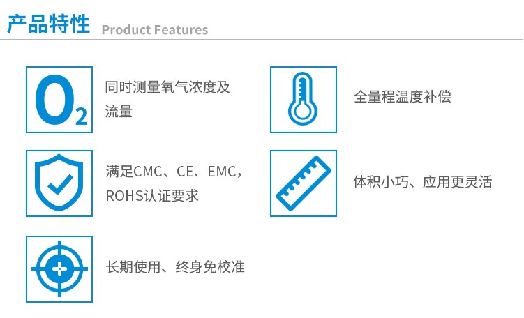
Task: Click the 产品特性 heading
Action: [49, 24]
